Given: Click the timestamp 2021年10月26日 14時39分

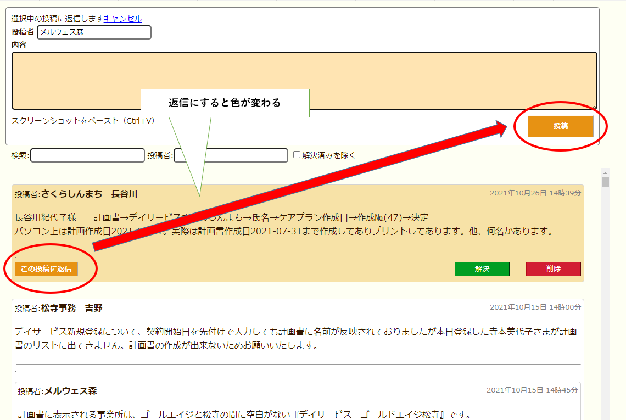Looking at the screenshot, I should 535,193.
